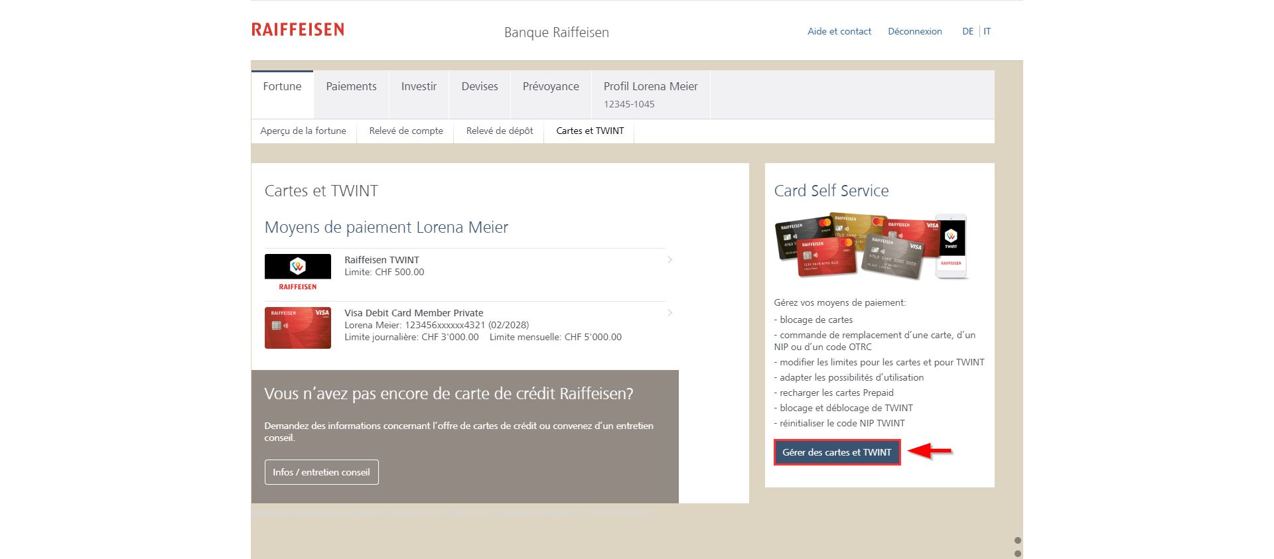Click the Raiffeisen logo
1274x559 pixels.
coord(297,30)
